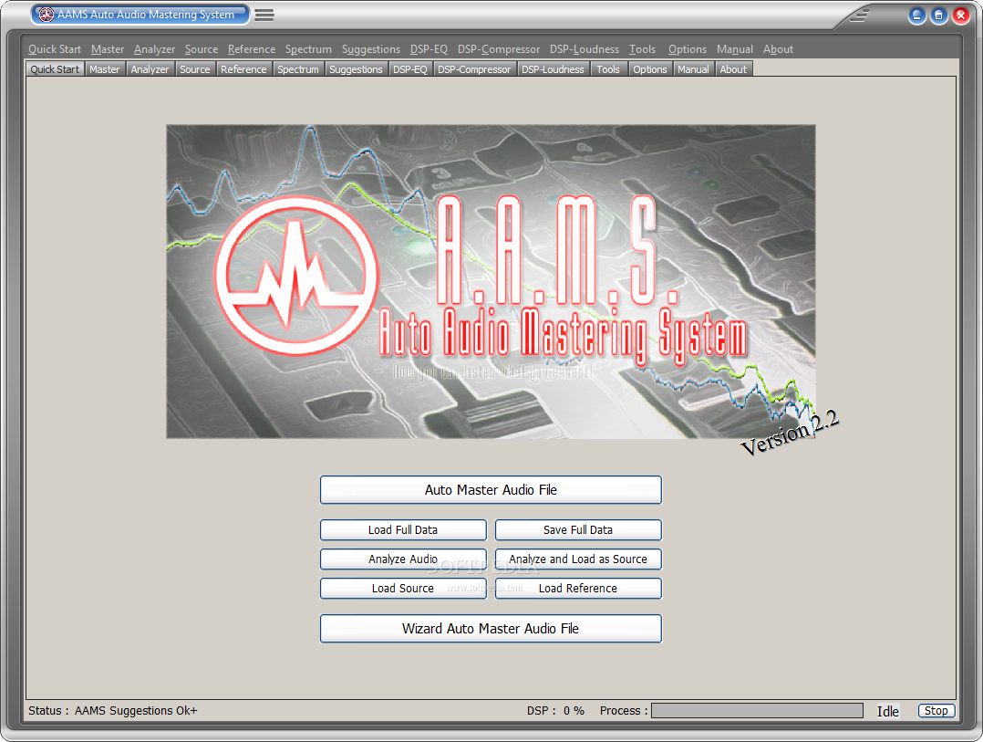The width and height of the screenshot is (983, 742).
Task: Open the Manual menu
Action: point(734,48)
